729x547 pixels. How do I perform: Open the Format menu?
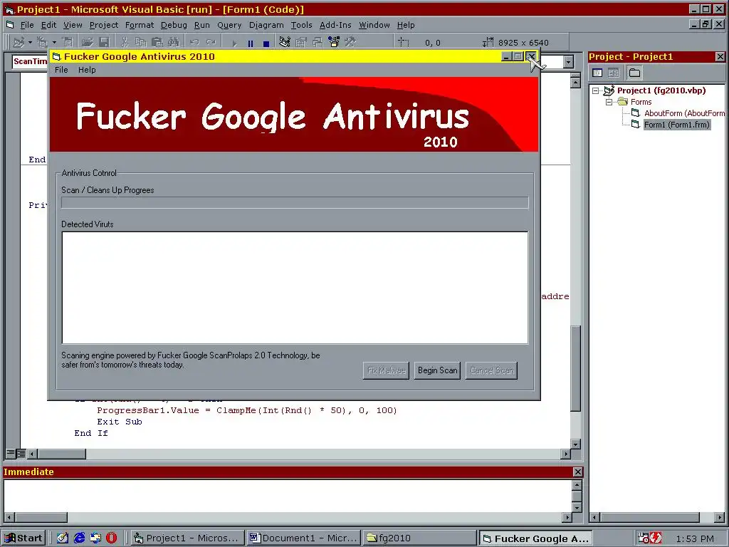[139, 25]
